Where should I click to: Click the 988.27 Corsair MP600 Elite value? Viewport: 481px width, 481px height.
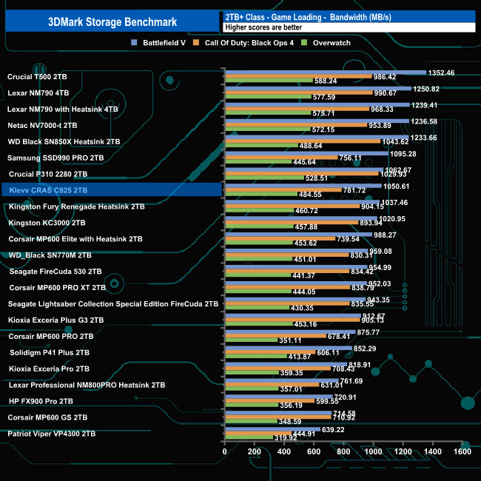pos(385,235)
